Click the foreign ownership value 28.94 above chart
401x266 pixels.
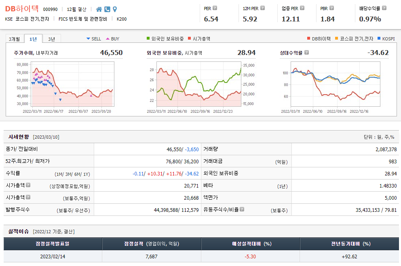(247, 53)
